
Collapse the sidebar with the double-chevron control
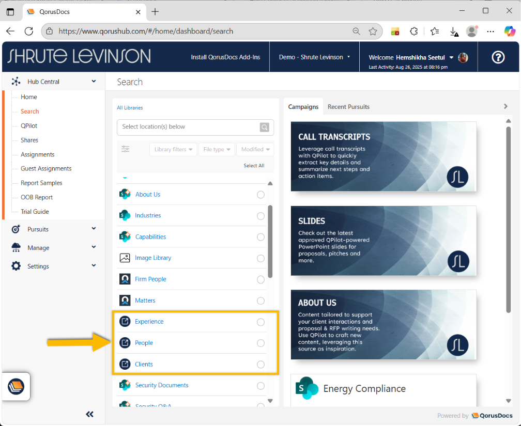click(x=89, y=414)
